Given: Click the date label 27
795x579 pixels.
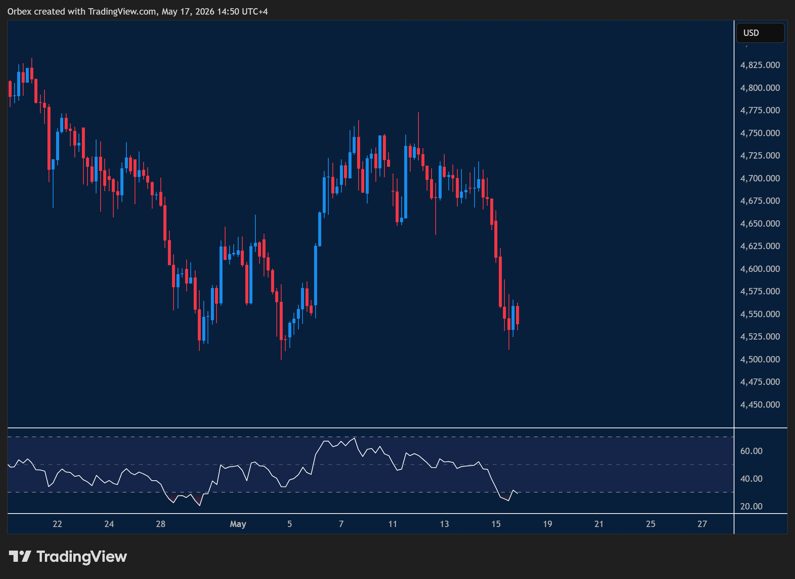Looking at the screenshot, I should [x=702, y=524].
